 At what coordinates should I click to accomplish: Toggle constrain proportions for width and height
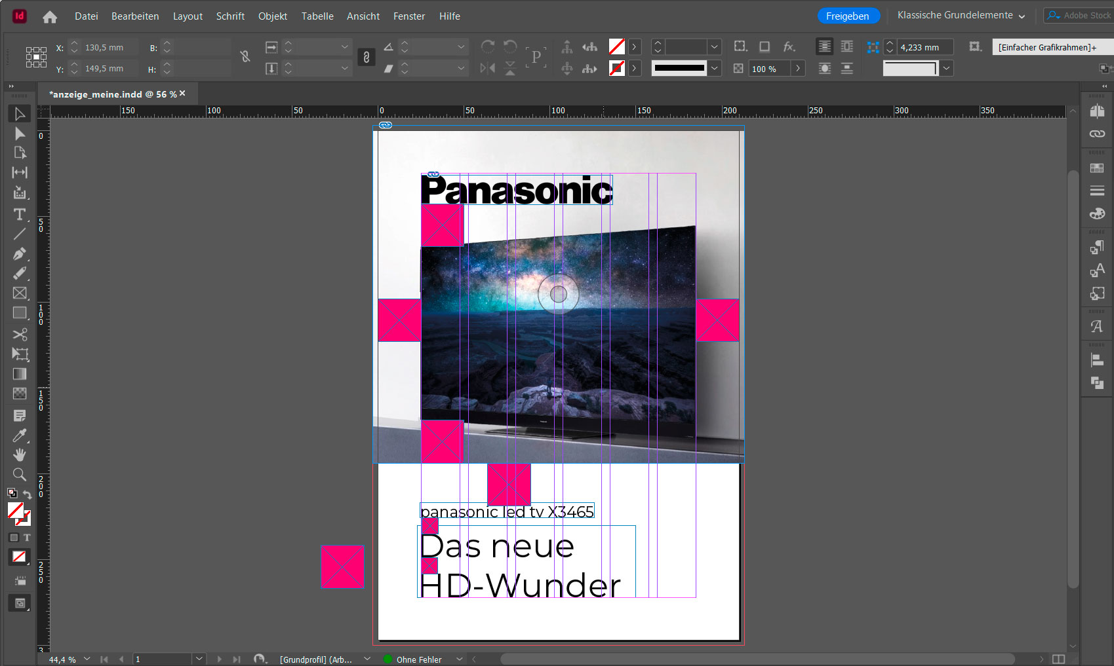(x=245, y=56)
